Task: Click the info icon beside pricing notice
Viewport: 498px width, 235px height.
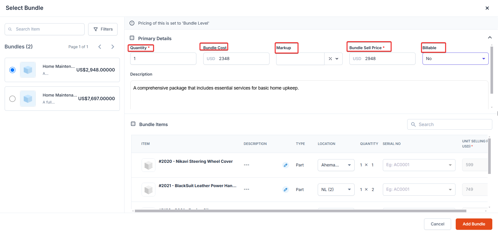Action: [x=132, y=23]
